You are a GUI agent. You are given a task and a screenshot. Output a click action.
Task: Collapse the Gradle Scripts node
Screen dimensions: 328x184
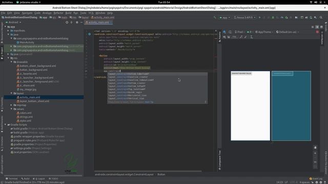pyautogui.click(x=6, y=125)
